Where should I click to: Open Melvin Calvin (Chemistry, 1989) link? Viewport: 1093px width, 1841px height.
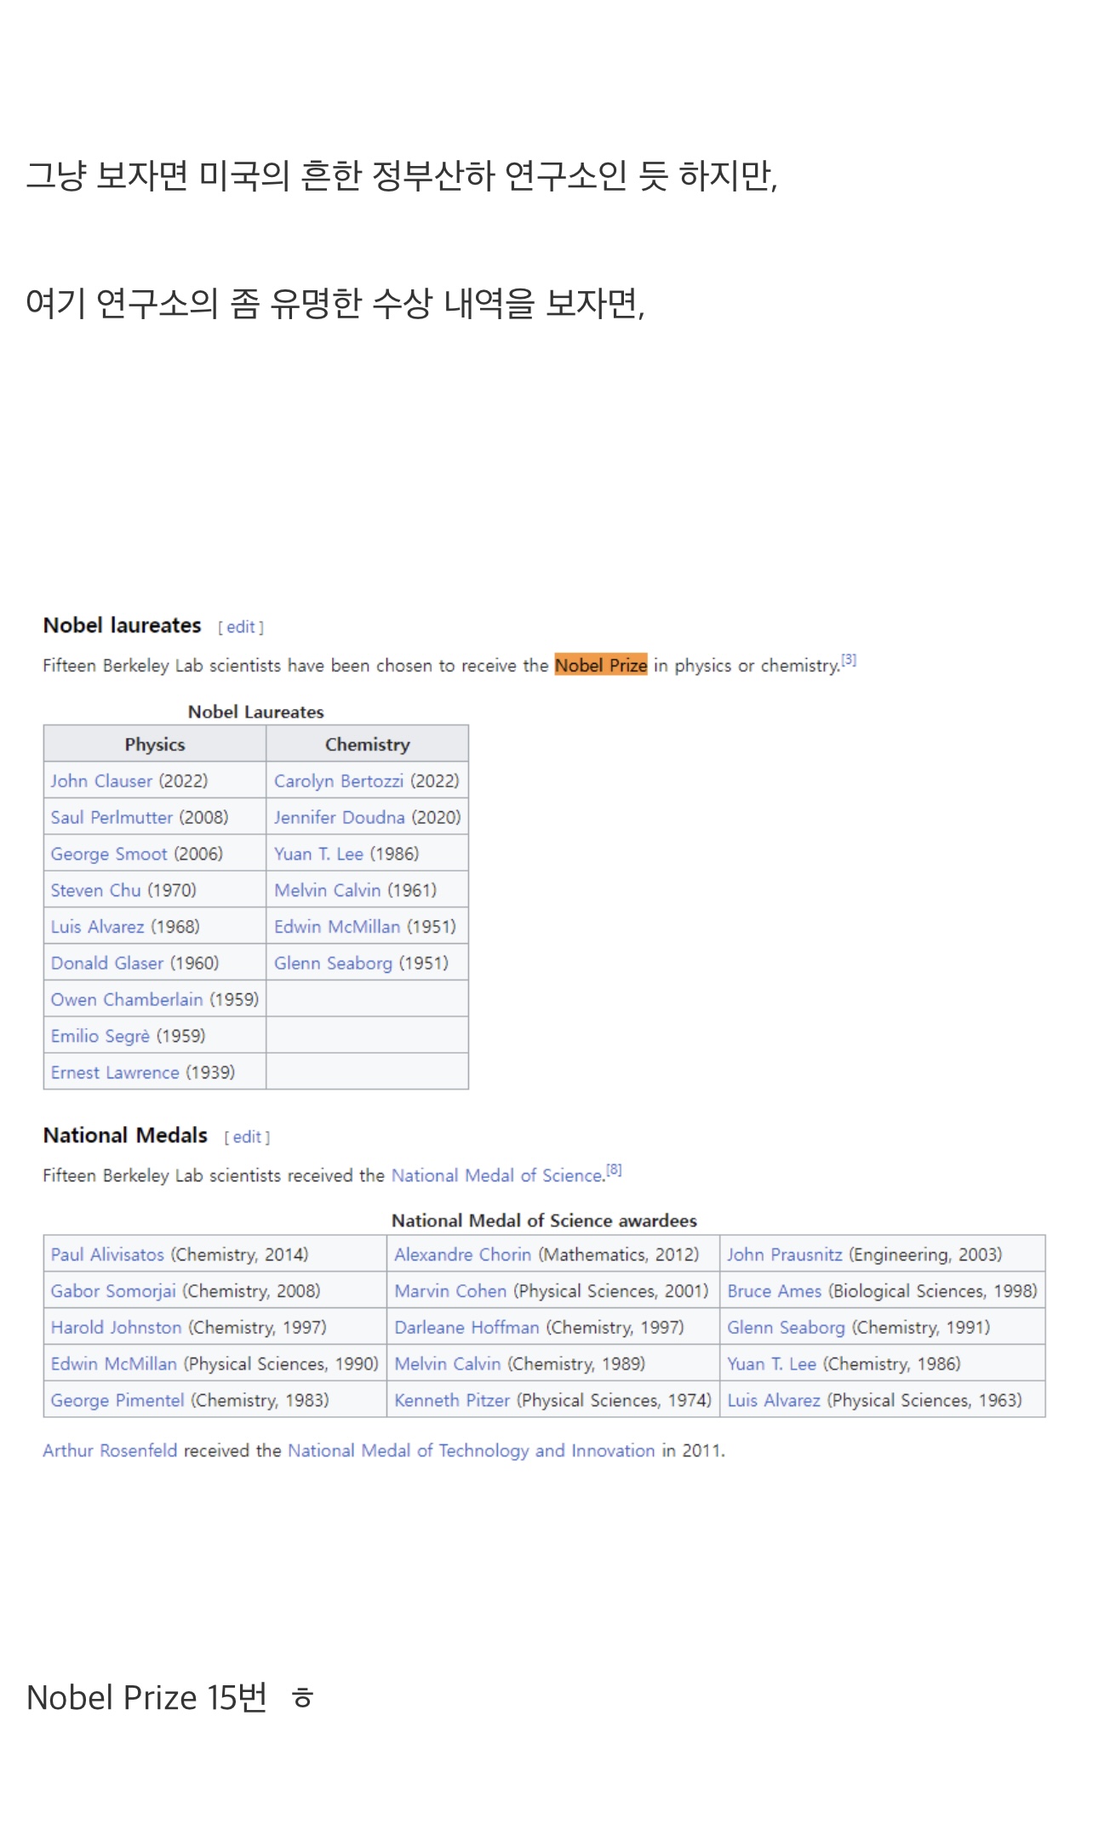pos(448,1364)
